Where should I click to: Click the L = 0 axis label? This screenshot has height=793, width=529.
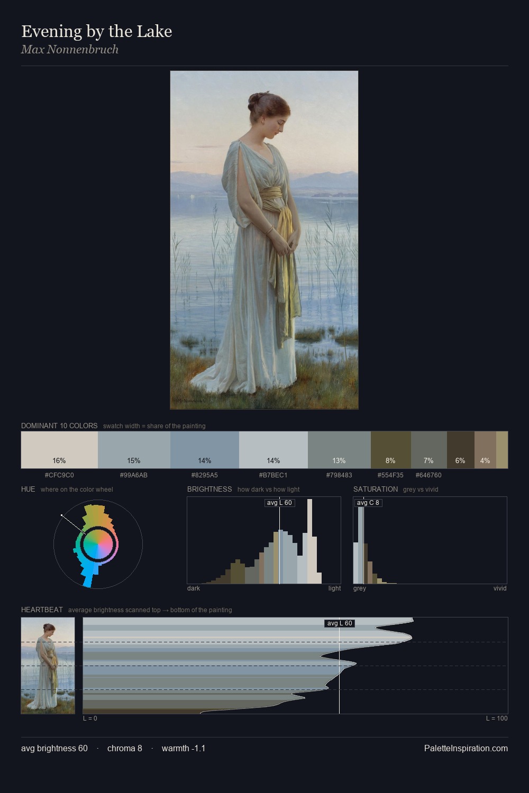coord(90,718)
